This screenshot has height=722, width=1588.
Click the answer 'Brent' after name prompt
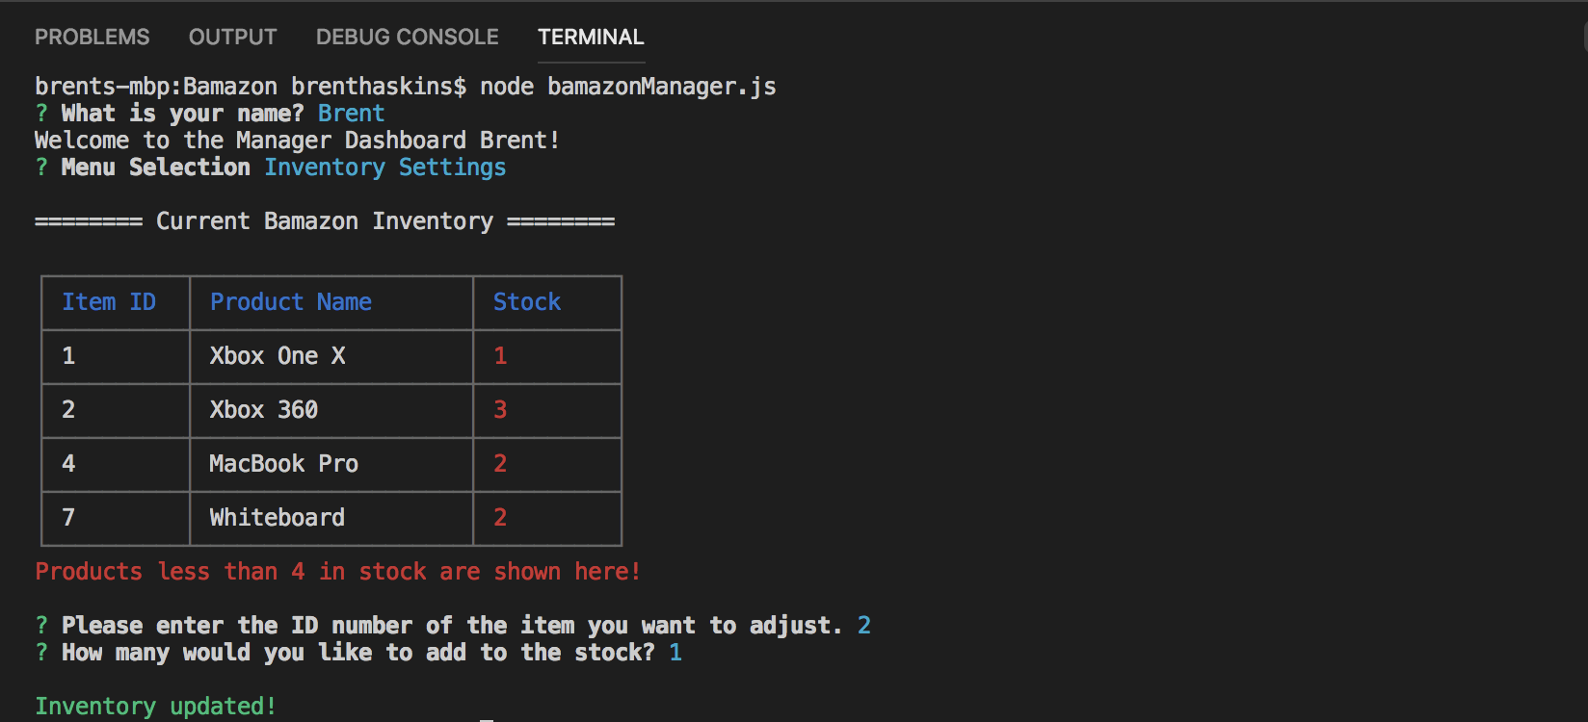click(x=352, y=114)
